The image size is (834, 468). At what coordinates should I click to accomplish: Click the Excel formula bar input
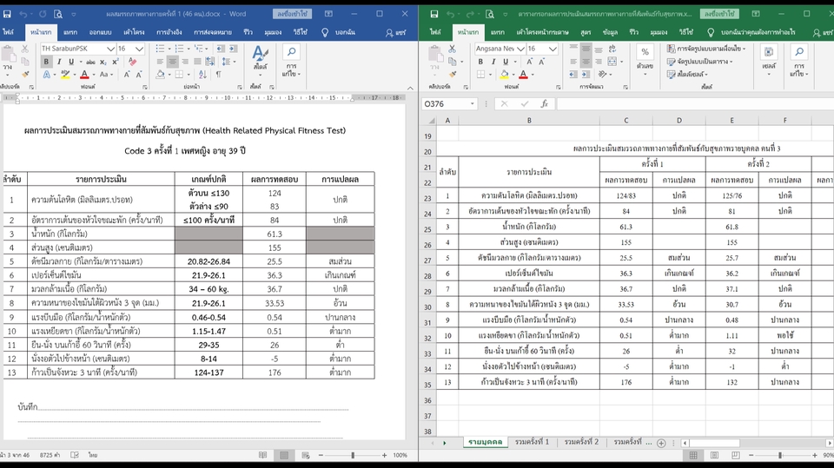[695, 104]
